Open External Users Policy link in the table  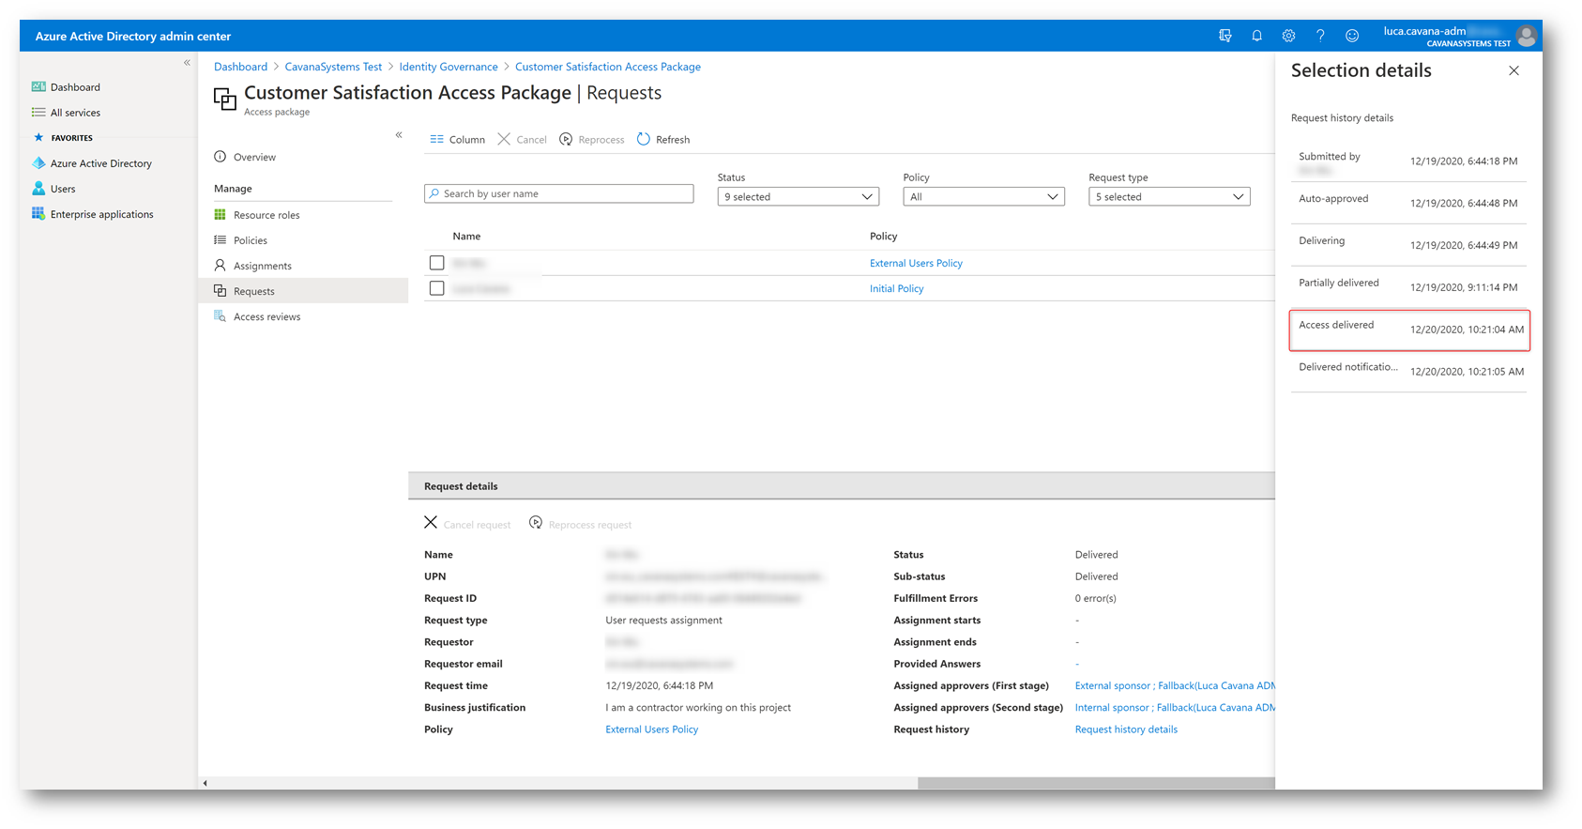point(916,263)
